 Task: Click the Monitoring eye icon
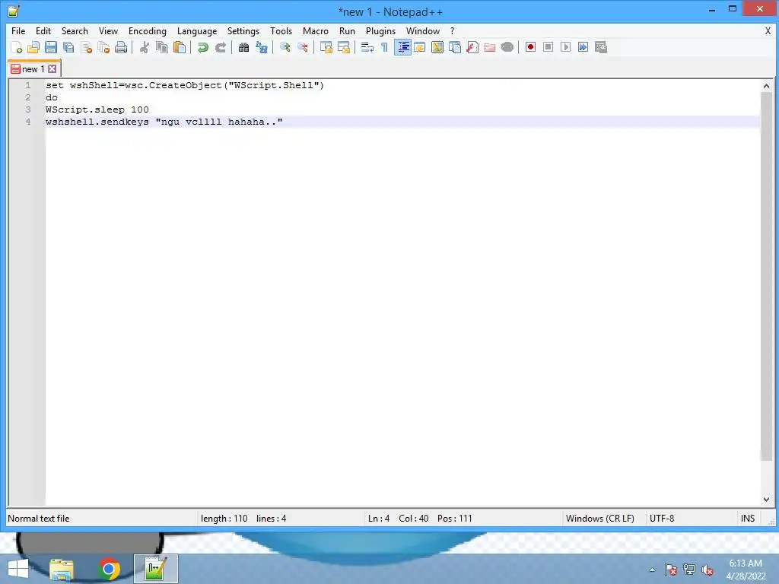click(x=507, y=47)
